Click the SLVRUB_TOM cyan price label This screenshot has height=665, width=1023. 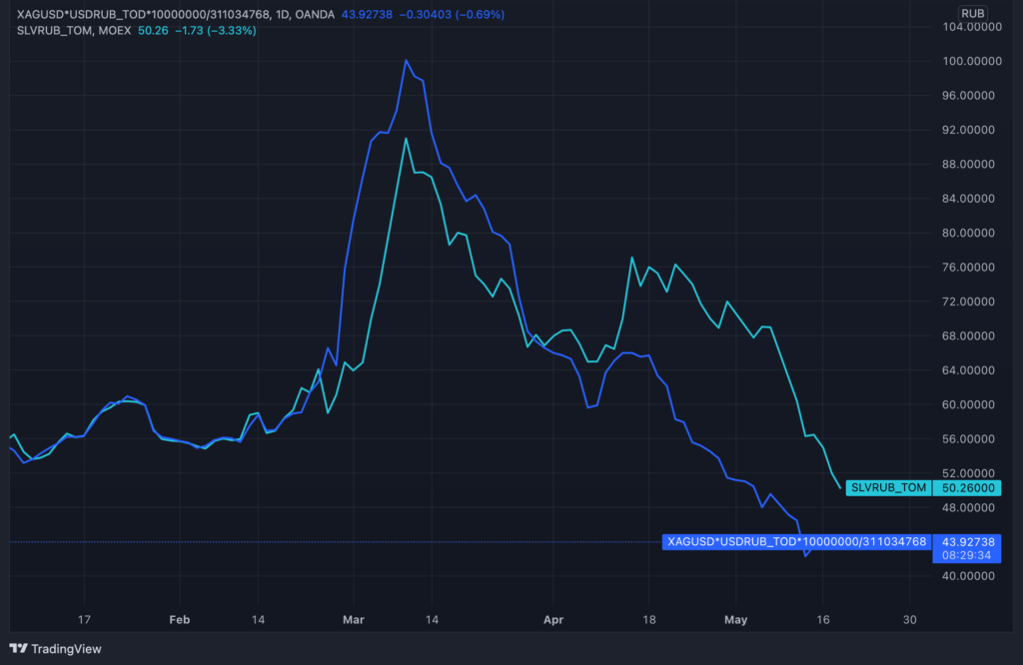coord(888,487)
